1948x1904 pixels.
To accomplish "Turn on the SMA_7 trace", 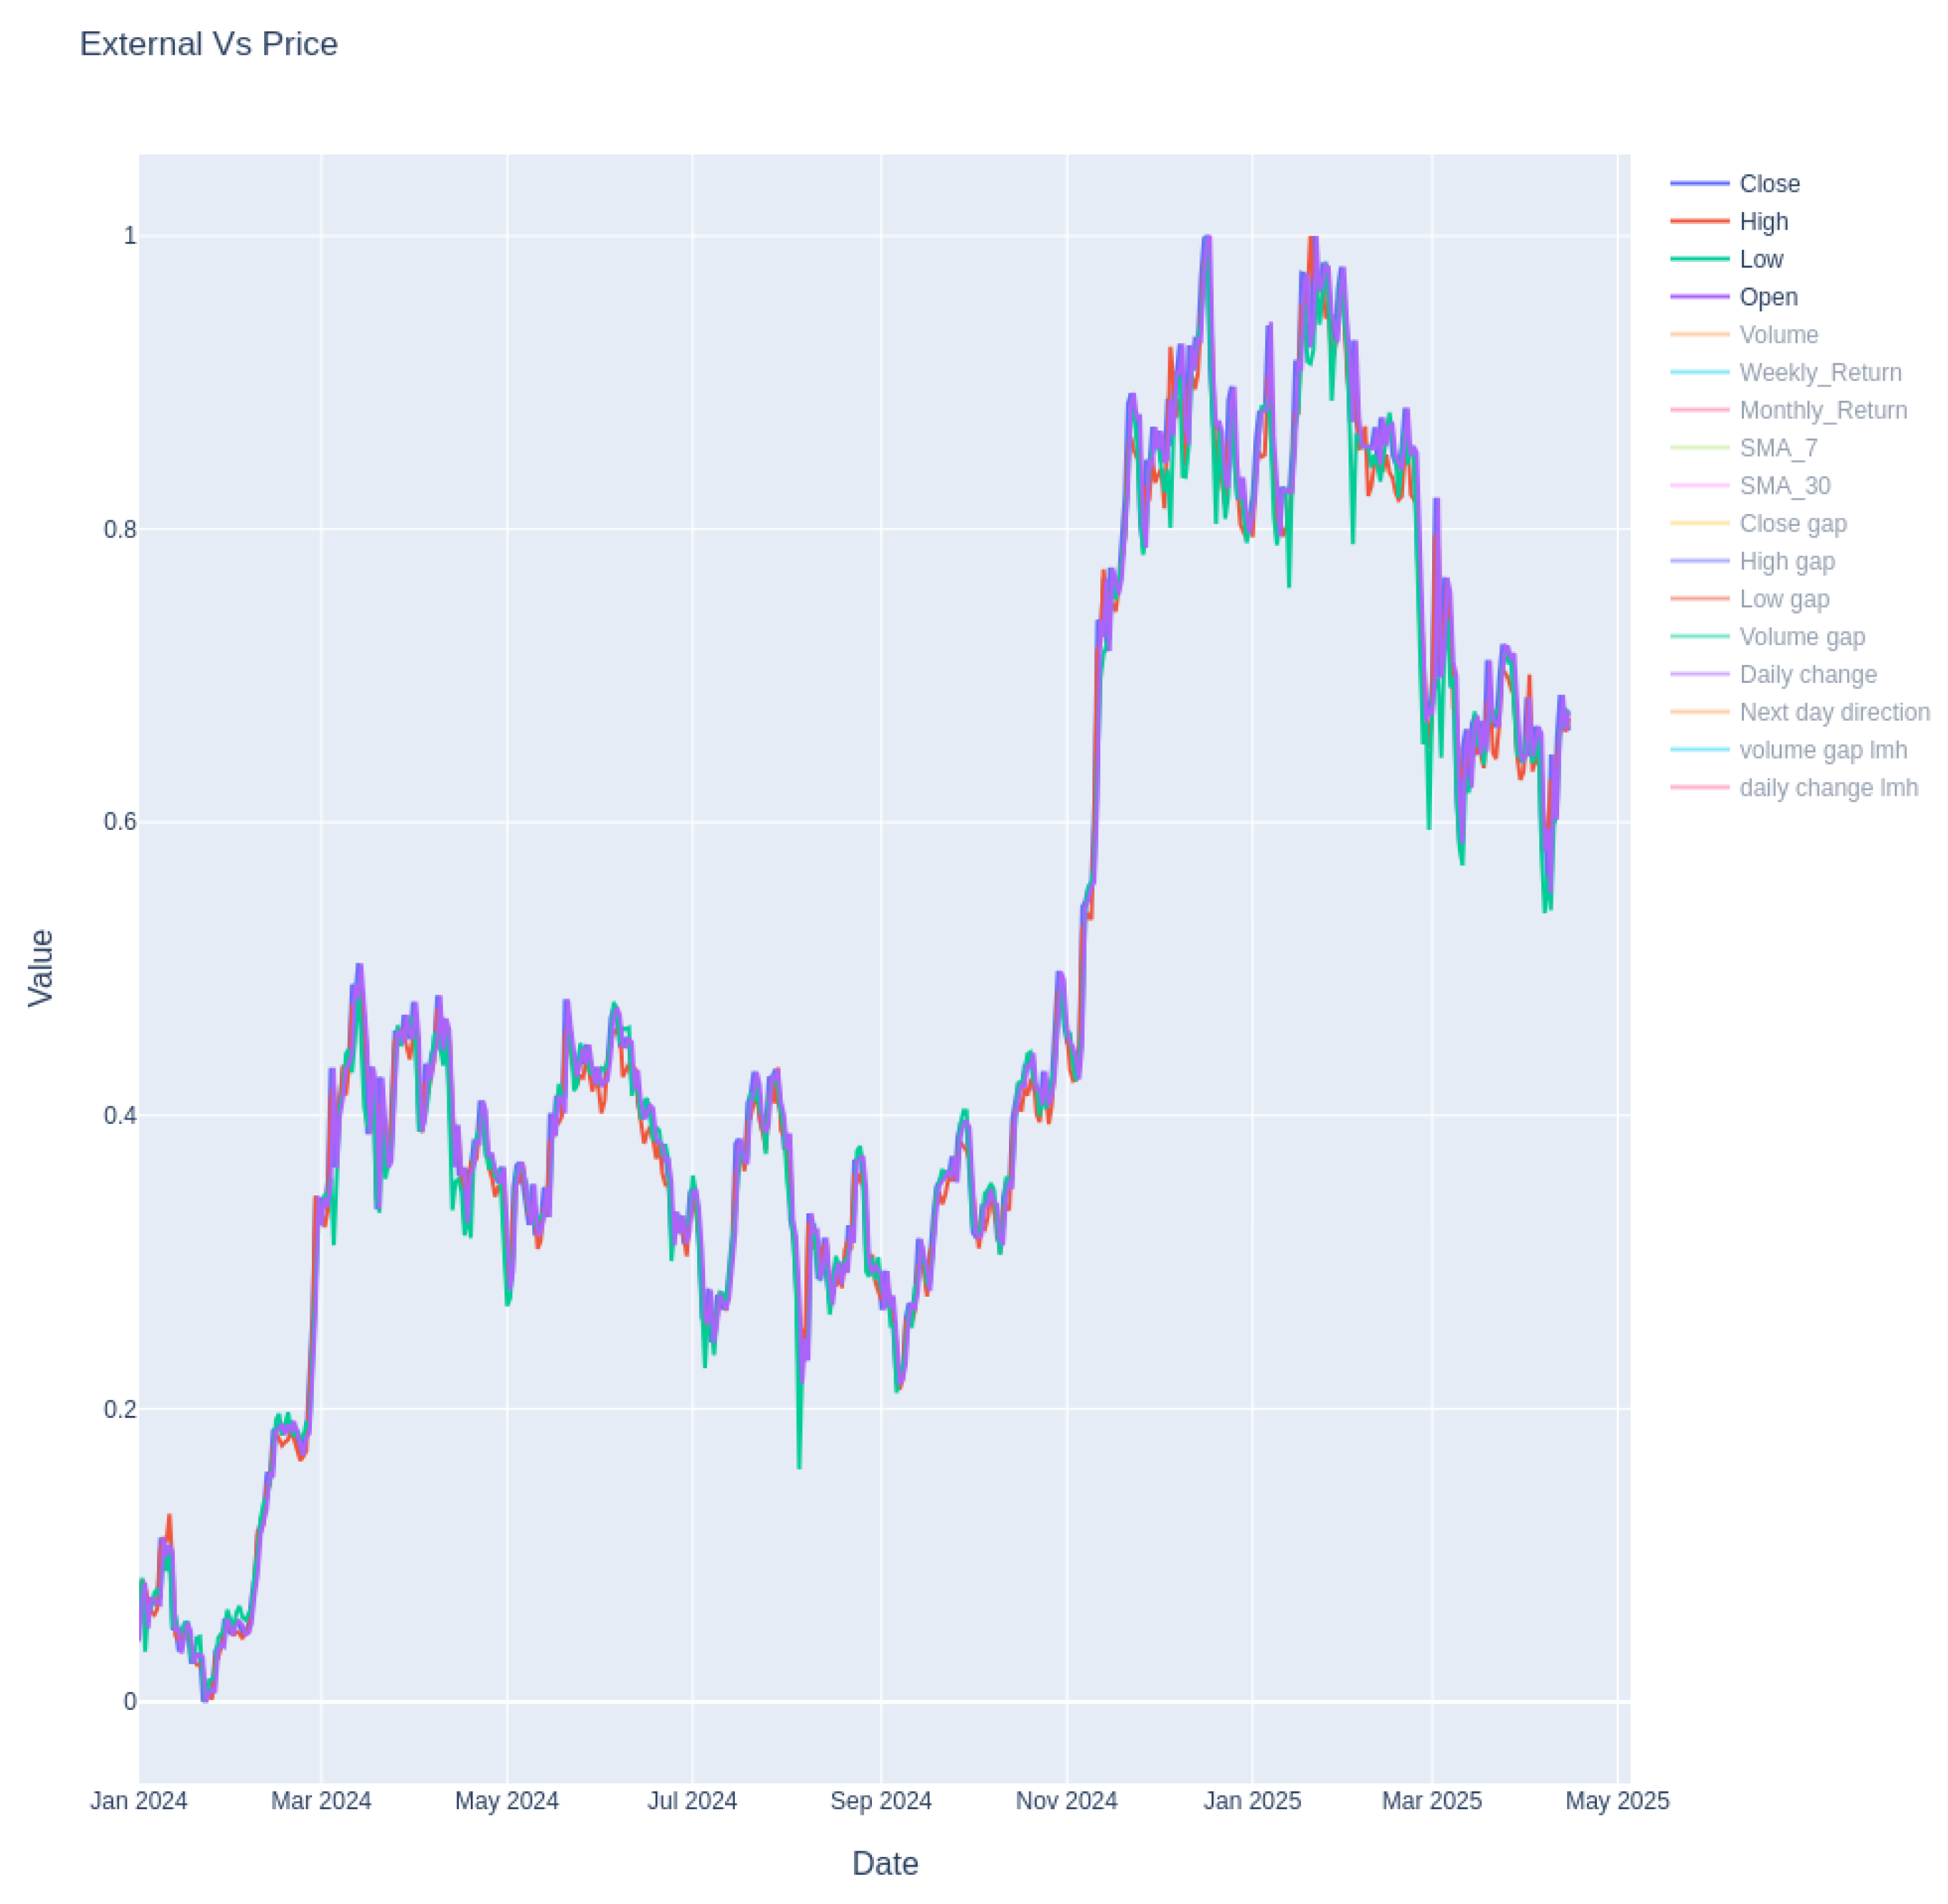I will click(1778, 448).
